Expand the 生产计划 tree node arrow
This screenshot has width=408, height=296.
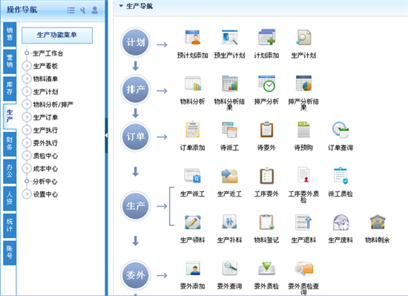pyautogui.click(x=27, y=91)
